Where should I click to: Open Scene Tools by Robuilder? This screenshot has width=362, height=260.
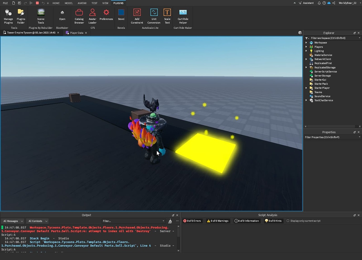pyautogui.click(x=41, y=16)
